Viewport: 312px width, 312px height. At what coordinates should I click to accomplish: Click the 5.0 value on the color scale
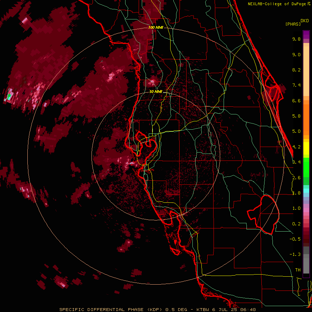pos(296,131)
